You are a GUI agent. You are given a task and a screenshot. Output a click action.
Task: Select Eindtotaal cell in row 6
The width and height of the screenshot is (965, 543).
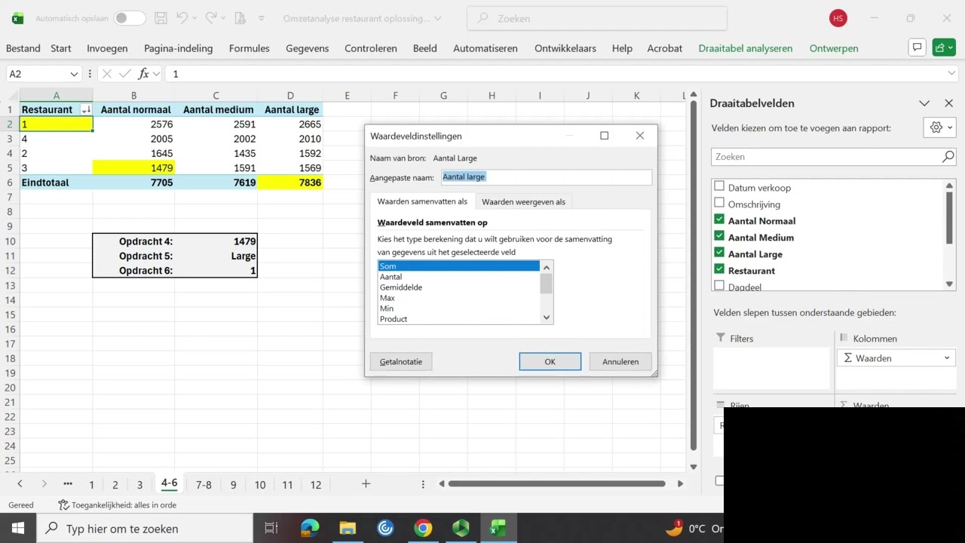click(57, 183)
